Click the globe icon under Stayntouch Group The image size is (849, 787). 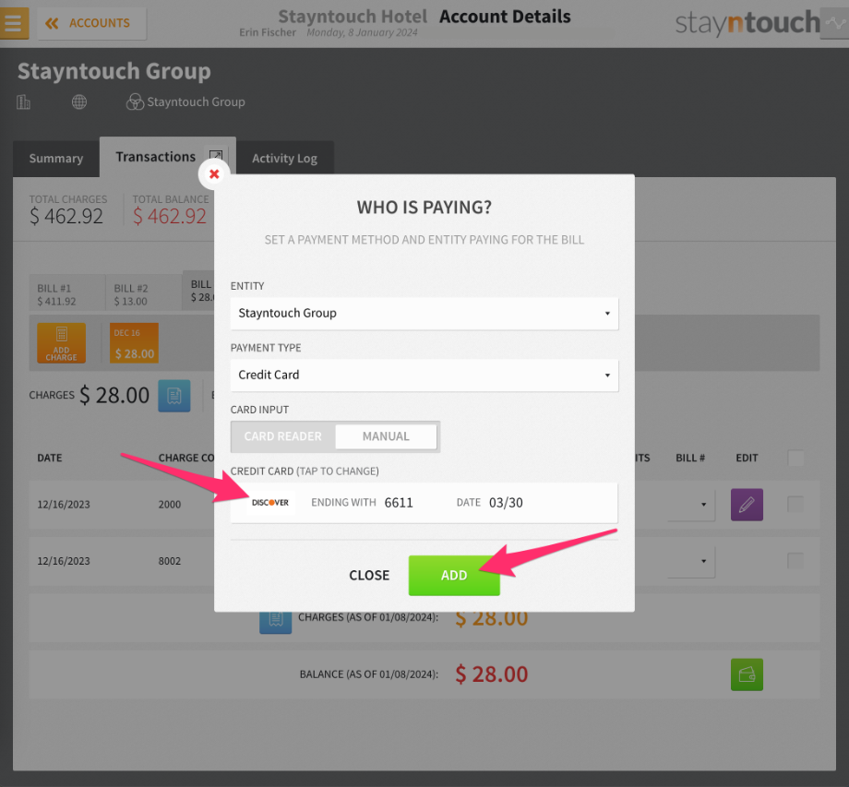pos(79,101)
